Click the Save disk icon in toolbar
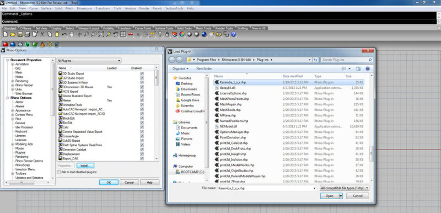Image resolution: width=441 pixels, height=213 pixels. 20,34
